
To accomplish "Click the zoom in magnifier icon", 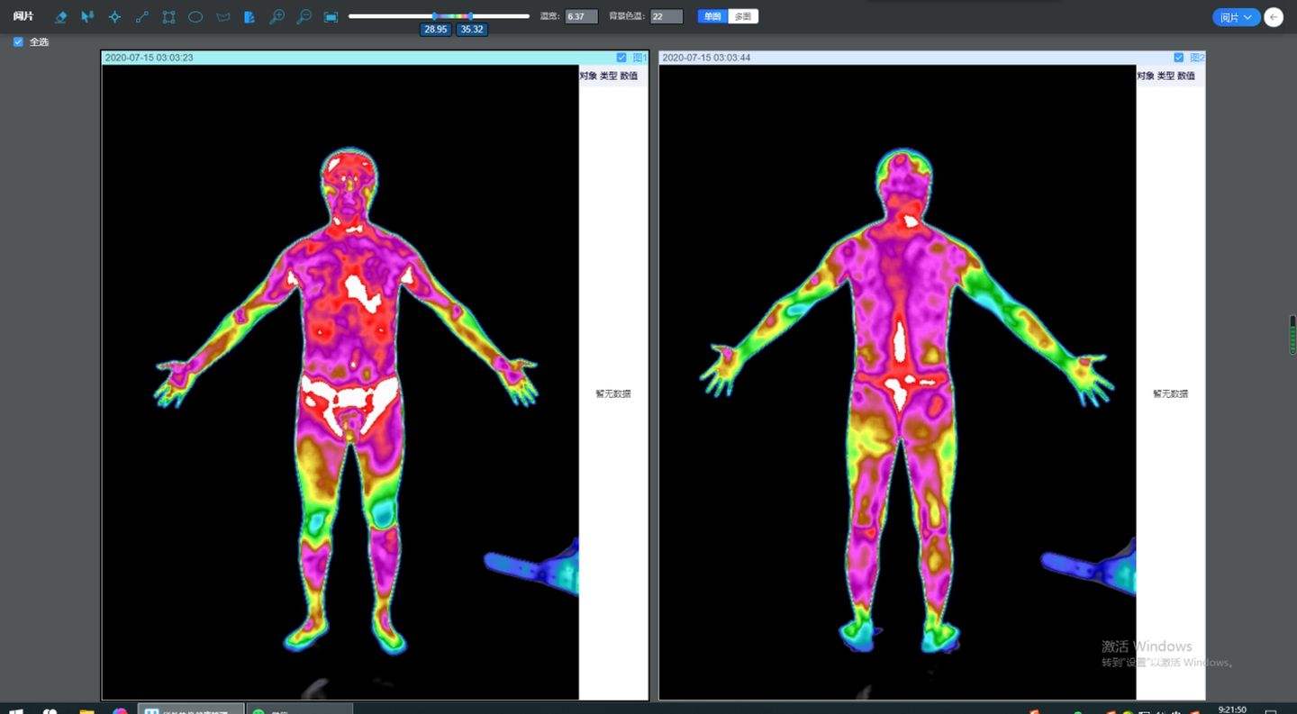I will point(277,17).
